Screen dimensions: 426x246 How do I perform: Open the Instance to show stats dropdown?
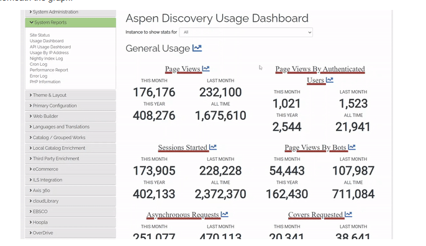coord(246,32)
